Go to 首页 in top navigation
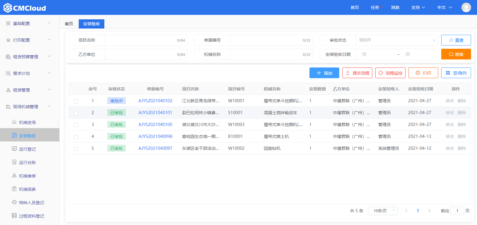Screen dimensions: 477x225 (x=355, y=7)
